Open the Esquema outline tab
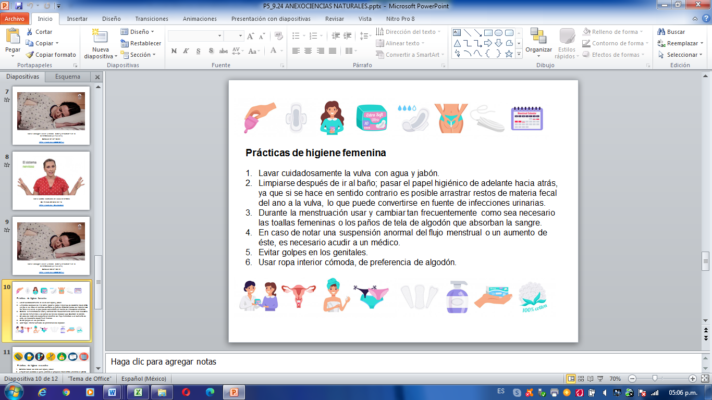 point(68,77)
